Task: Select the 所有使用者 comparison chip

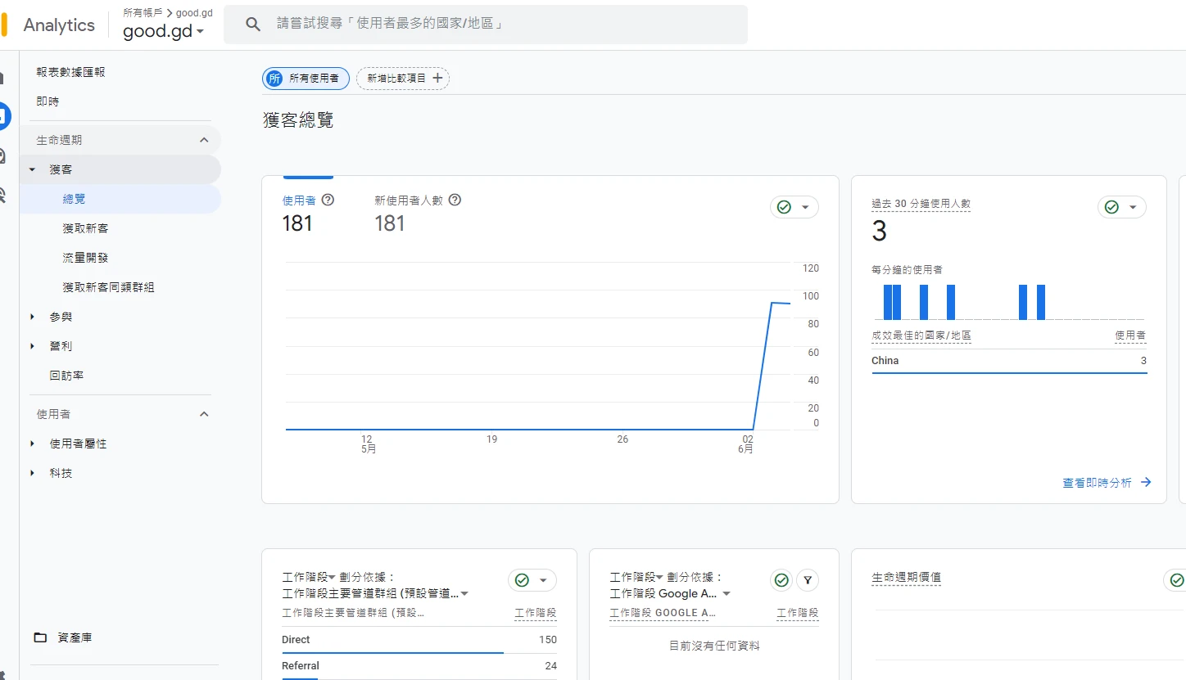Action: point(306,79)
